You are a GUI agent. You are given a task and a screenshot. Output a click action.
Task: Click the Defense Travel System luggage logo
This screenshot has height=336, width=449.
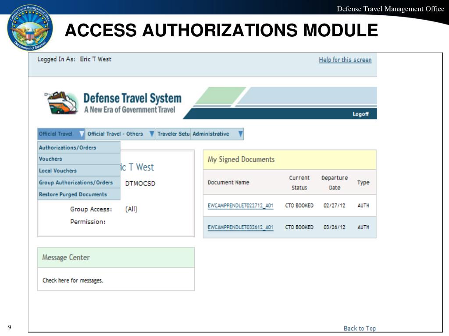(x=61, y=103)
